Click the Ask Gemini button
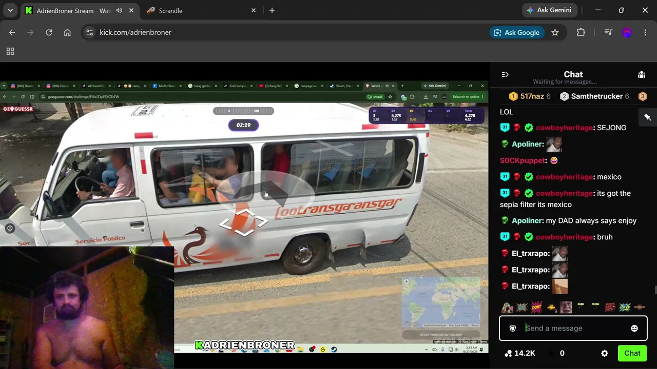Viewport: 657px width, 369px height. [x=550, y=10]
